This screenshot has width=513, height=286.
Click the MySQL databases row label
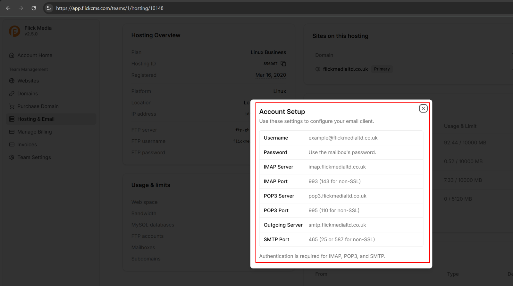153,225
